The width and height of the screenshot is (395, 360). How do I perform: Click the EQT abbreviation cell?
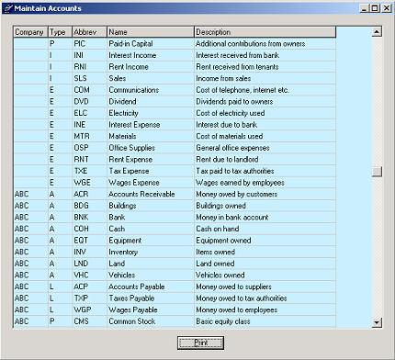click(x=89, y=241)
